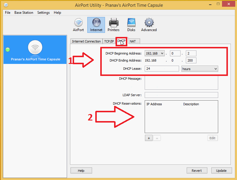
Task: Select Pranav's AirPort Time Capsule device
Action: pyautogui.click(x=35, y=50)
